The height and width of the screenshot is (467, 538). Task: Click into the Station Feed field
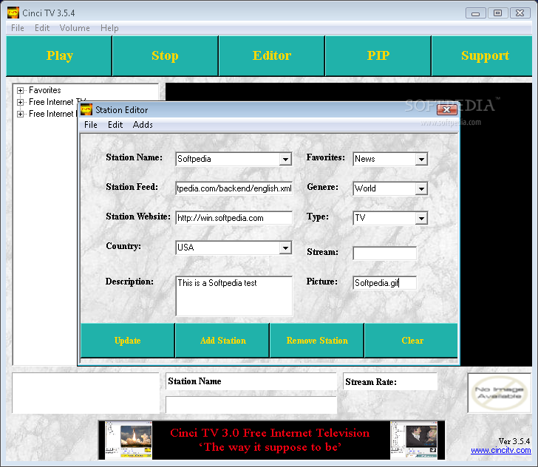[x=234, y=188]
